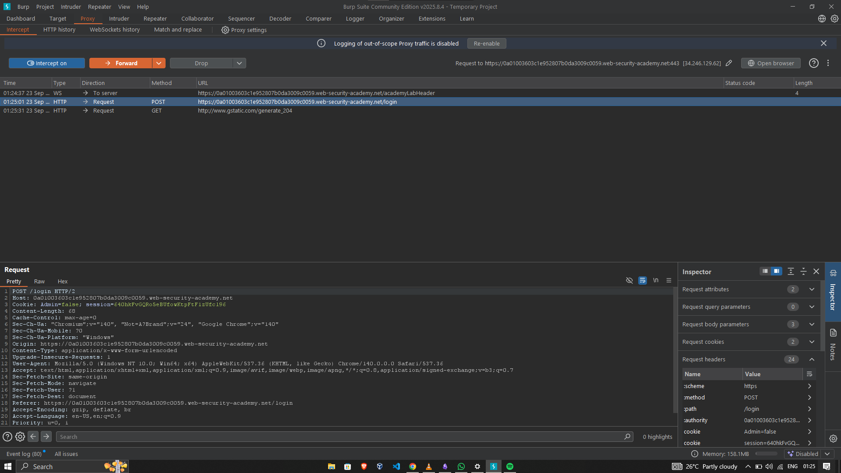Expand Request cookies section
Screen dimensions: 841x473
[812, 342]
